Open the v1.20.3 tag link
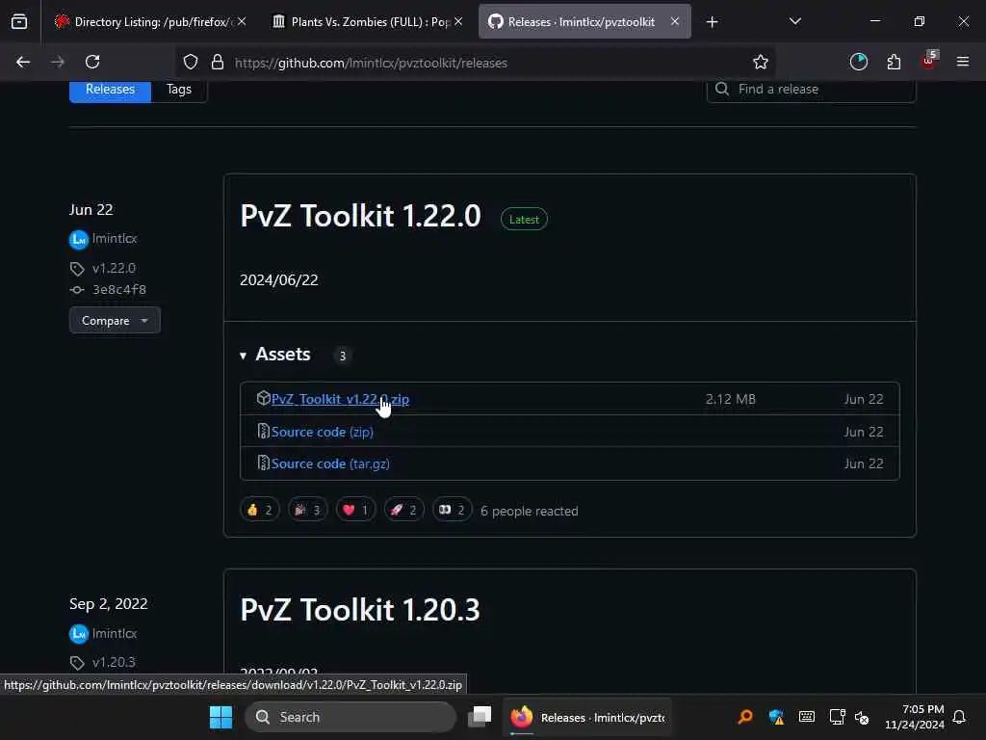The width and height of the screenshot is (986, 740). click(x=114, y=662)
